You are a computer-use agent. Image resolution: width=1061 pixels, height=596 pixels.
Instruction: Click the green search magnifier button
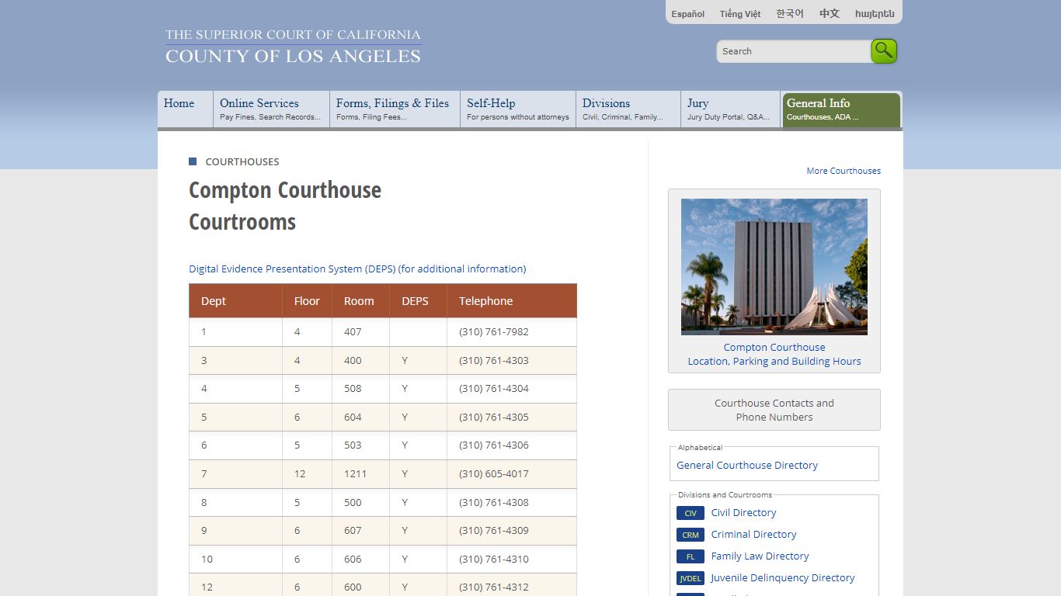coord(884,51)
